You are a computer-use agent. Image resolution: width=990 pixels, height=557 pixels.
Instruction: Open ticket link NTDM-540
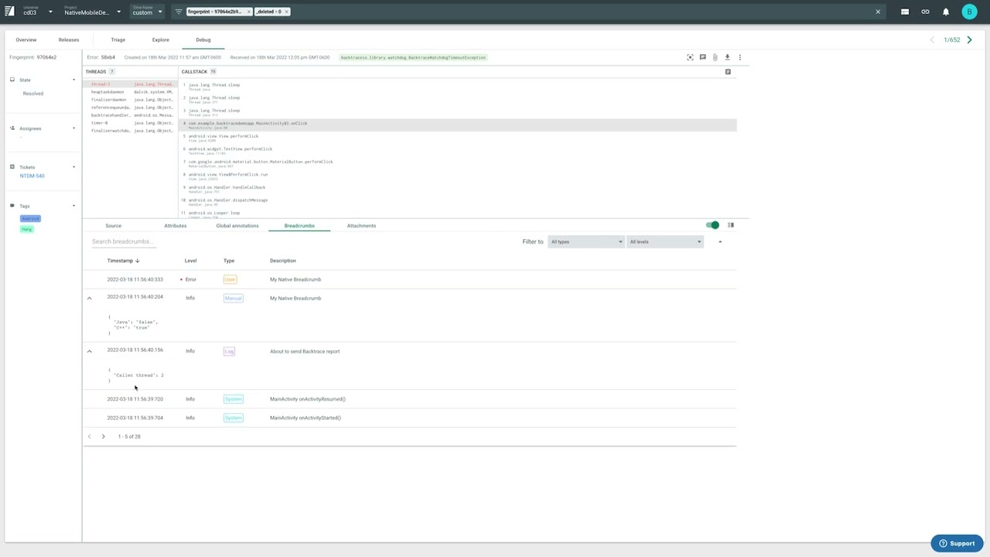pyautogui.click(x=32, y=176)
